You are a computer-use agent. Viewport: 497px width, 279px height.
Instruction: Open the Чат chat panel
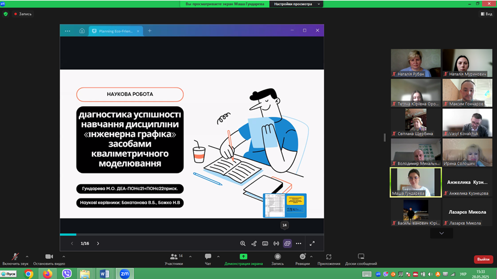tap(208, 257)
